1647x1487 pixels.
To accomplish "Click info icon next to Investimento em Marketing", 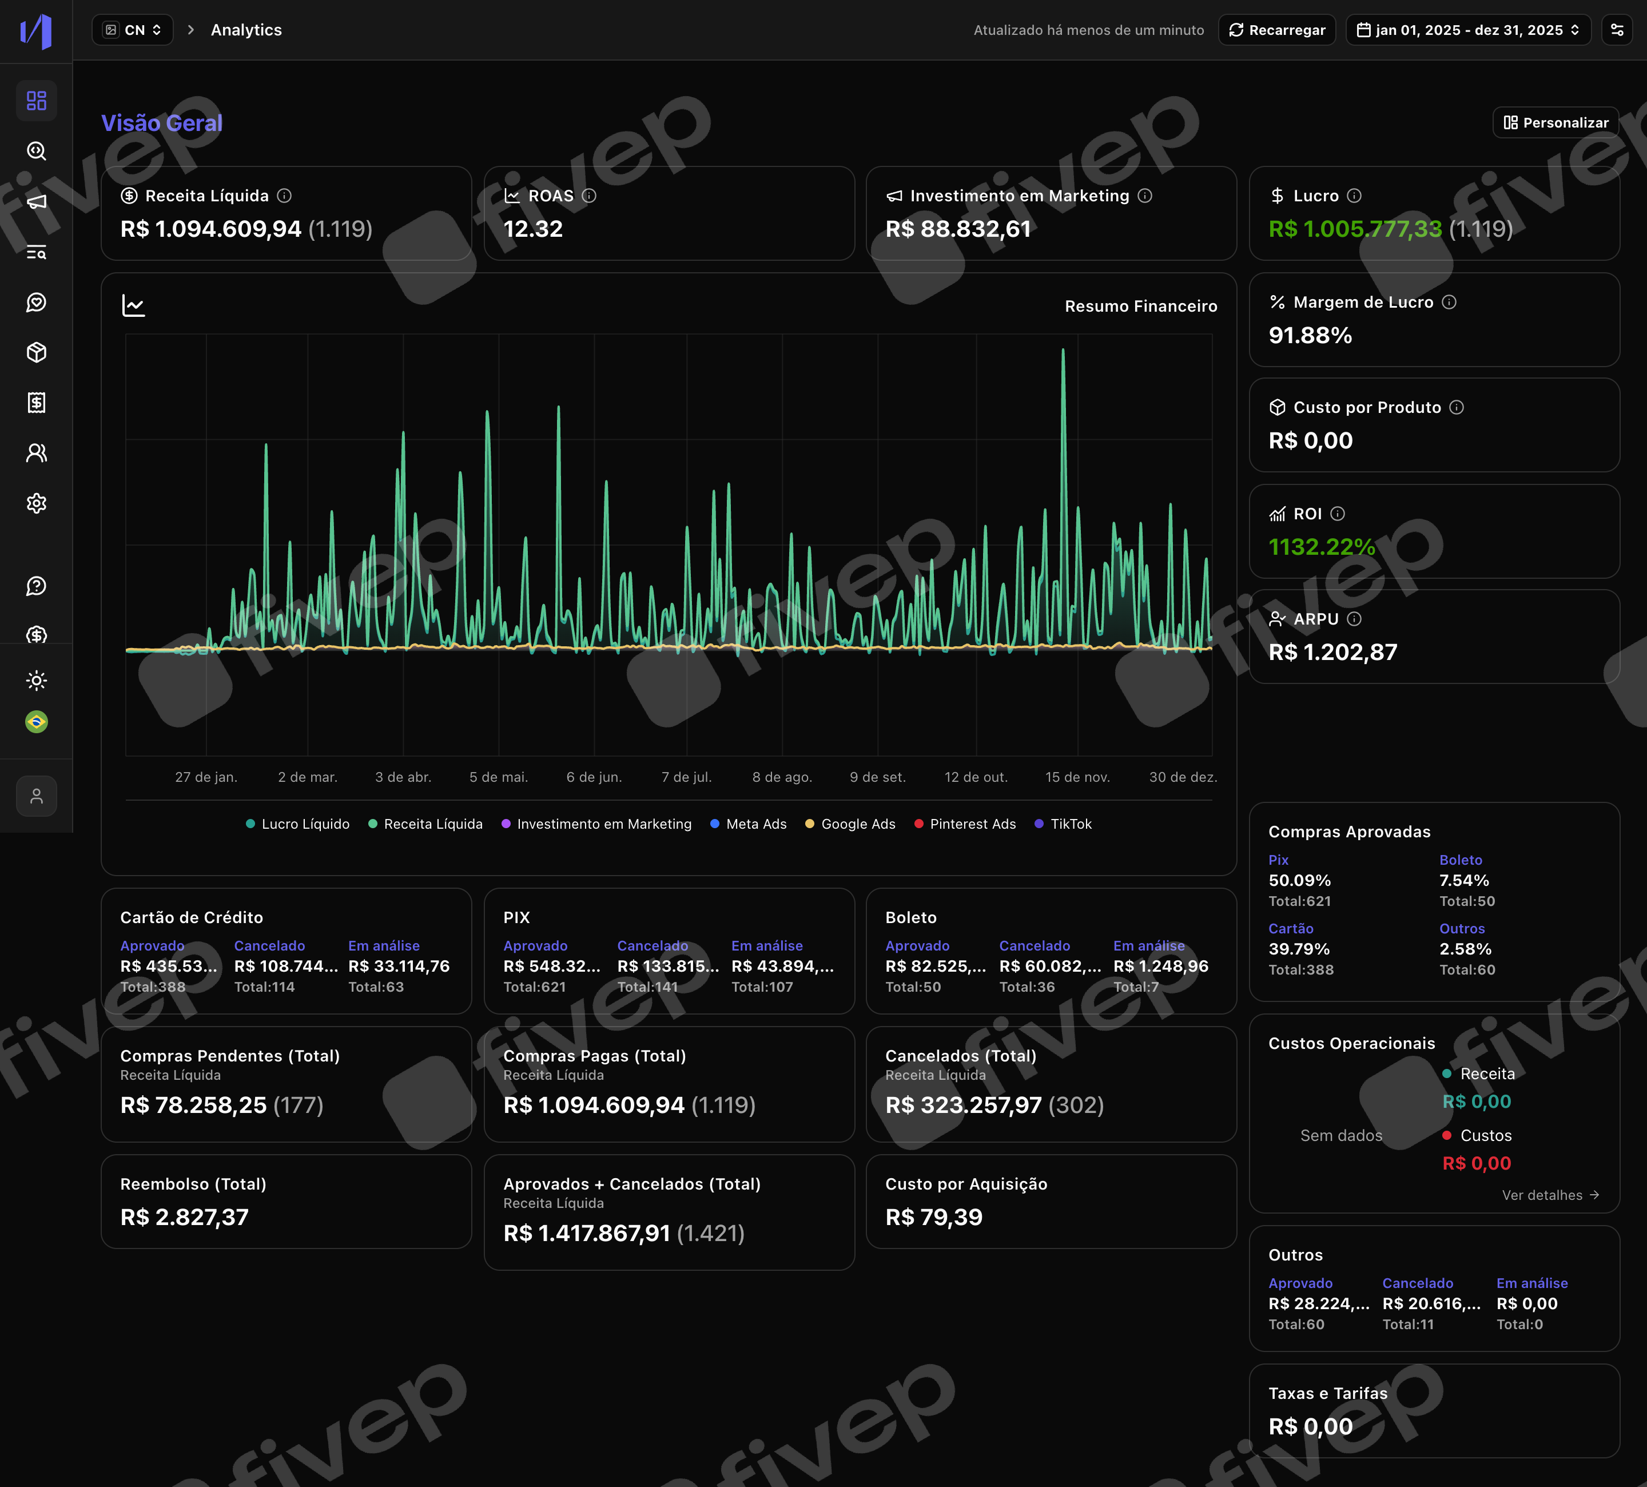I will [1144, 196].
